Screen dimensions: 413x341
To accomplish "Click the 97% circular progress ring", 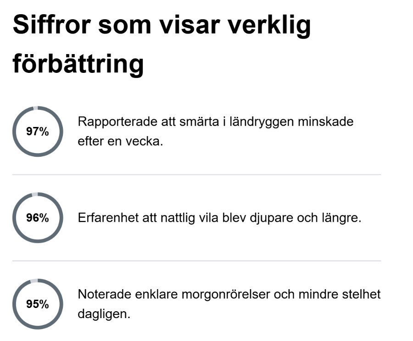I will [x=37, y=132].
